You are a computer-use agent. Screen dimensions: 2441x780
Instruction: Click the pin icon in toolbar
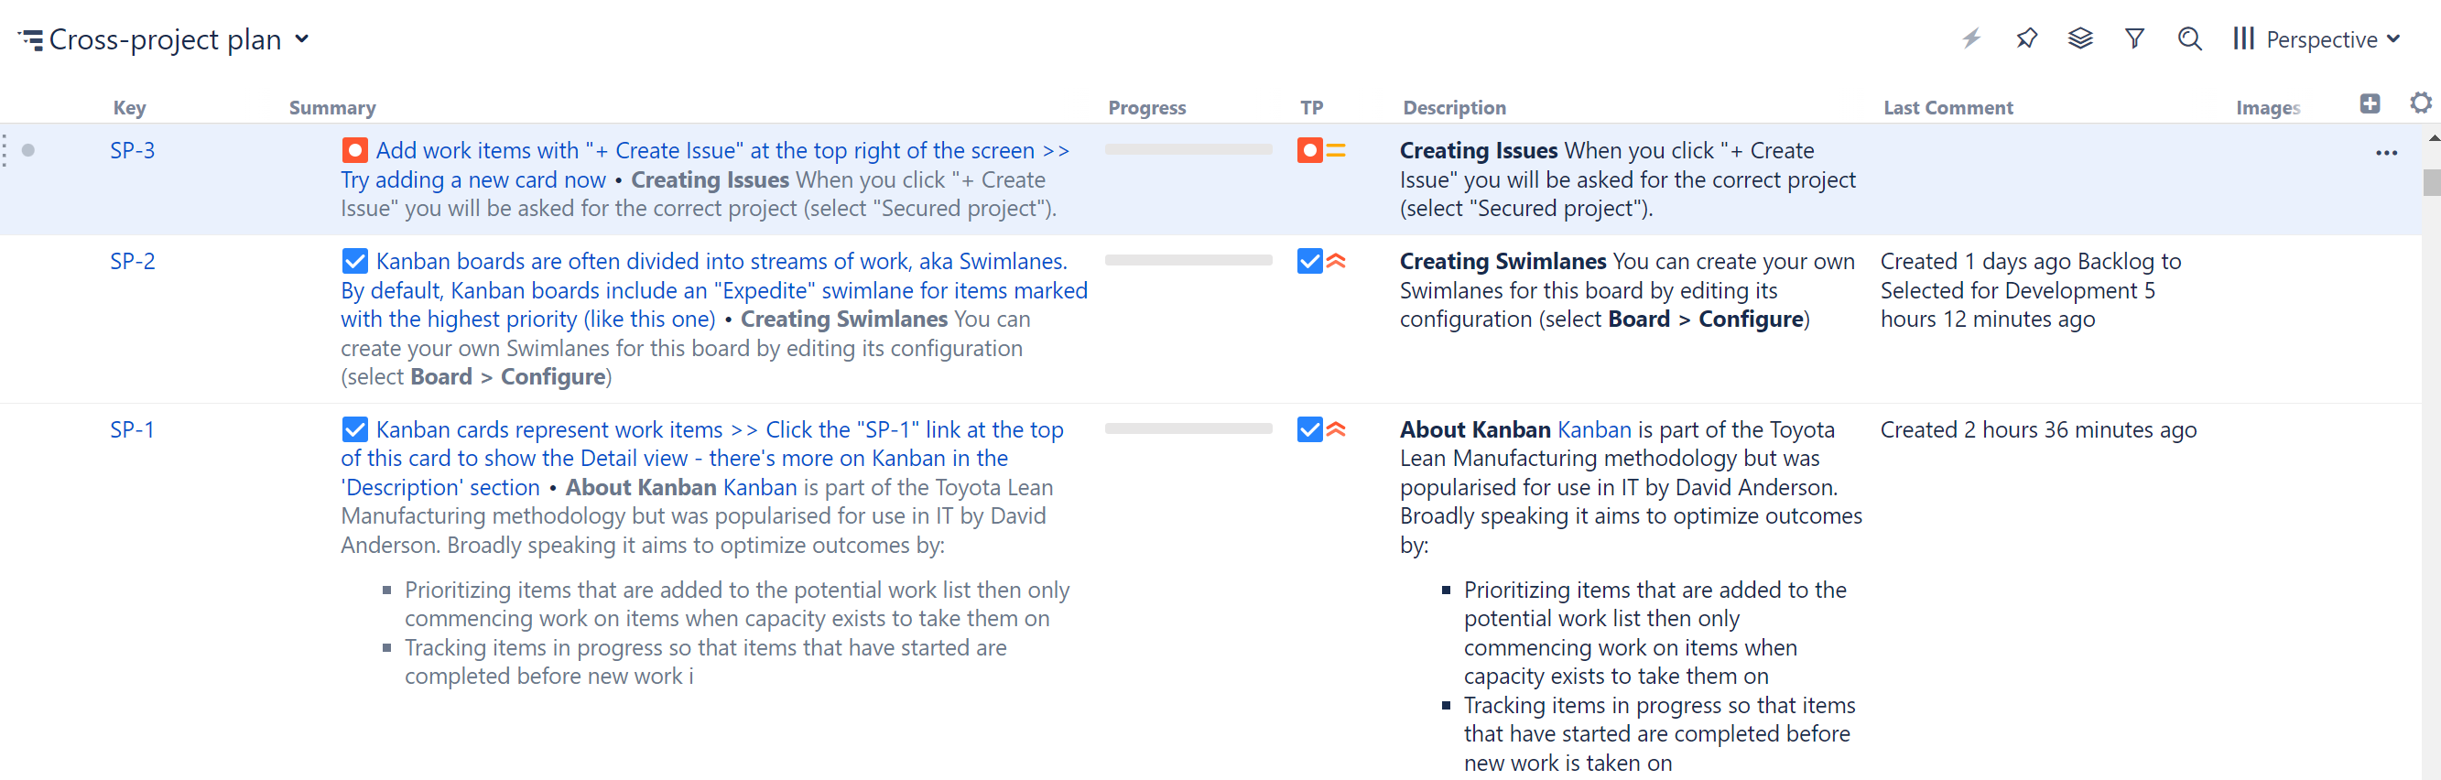point(2026,38)
